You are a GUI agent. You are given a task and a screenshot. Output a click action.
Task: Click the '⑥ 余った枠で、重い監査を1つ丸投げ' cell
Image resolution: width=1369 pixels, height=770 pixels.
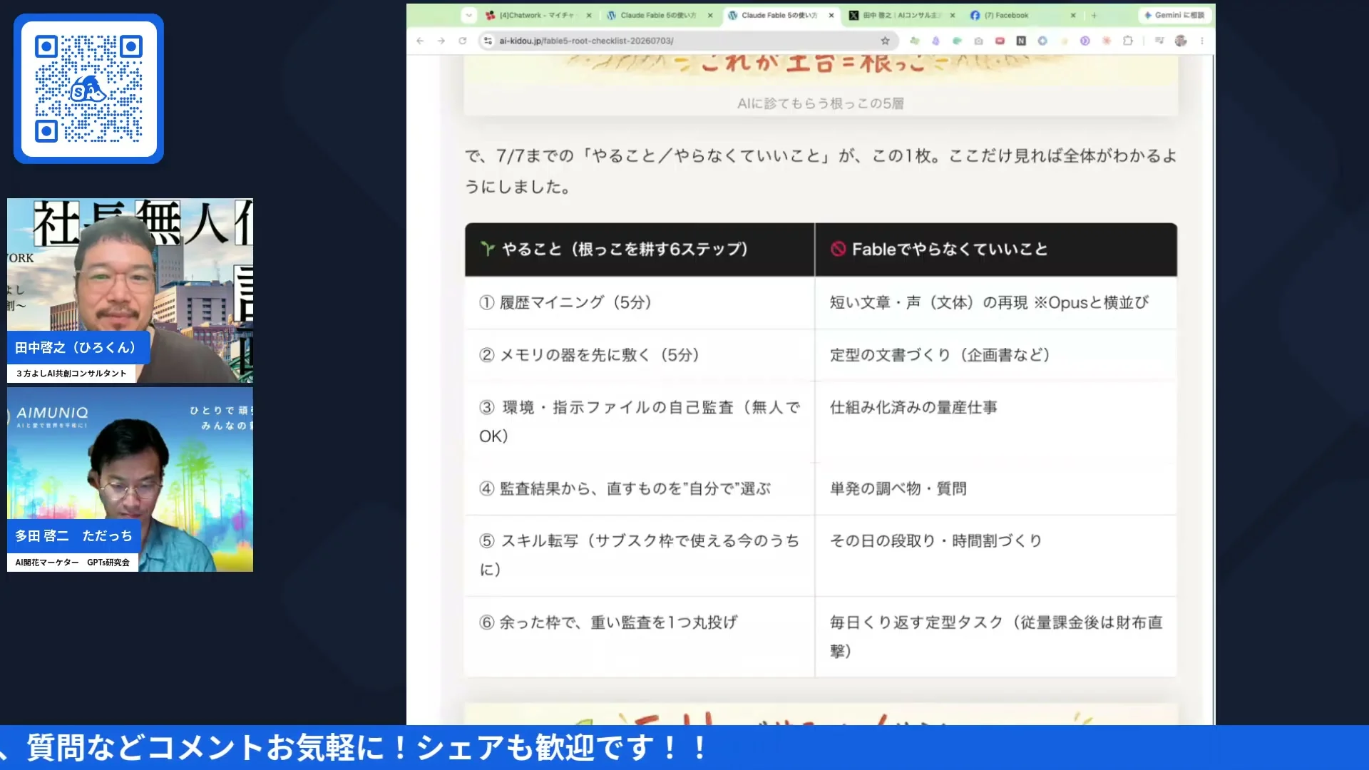[640, 636]
